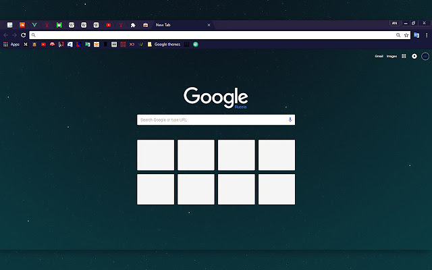Go forward with the forward arrow
Viewport: 432px width, 270px height.
(x=15, y=35)
